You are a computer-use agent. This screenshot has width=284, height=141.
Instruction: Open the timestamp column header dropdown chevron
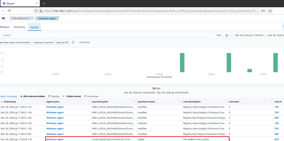coord(43,102)
